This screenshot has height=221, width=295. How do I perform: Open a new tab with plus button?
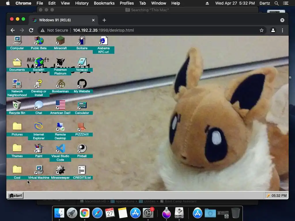(x=104, y=20)
